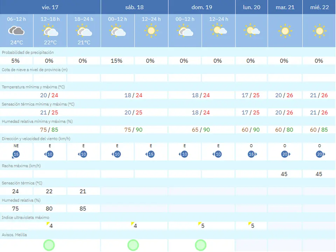Viewport: 336px width, 252px height.
Task: Select the lun. 20 day header
Action: pyautogui.click(x=252, y=7)
